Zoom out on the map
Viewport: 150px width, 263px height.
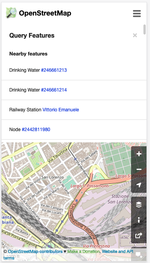139,169
